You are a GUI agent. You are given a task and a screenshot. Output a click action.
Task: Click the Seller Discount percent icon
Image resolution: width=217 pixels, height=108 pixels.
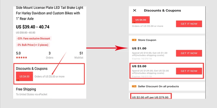point(134,86)
